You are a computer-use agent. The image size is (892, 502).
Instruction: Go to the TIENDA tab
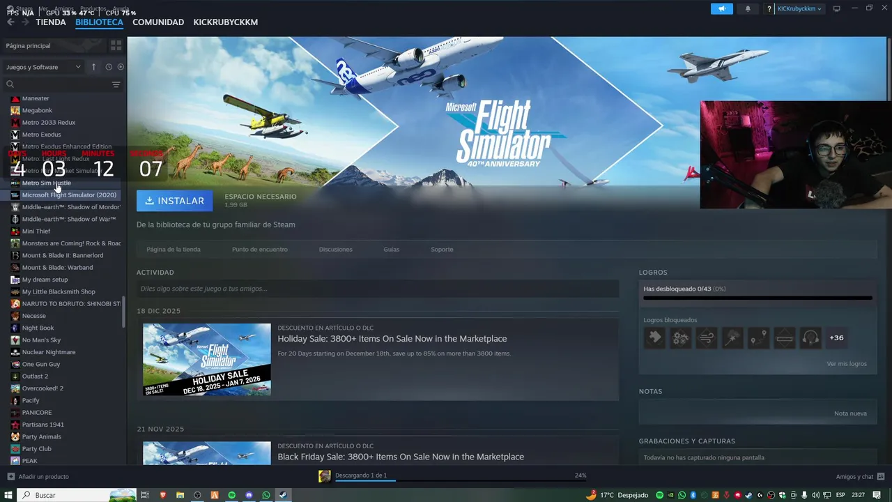(51, 22)
